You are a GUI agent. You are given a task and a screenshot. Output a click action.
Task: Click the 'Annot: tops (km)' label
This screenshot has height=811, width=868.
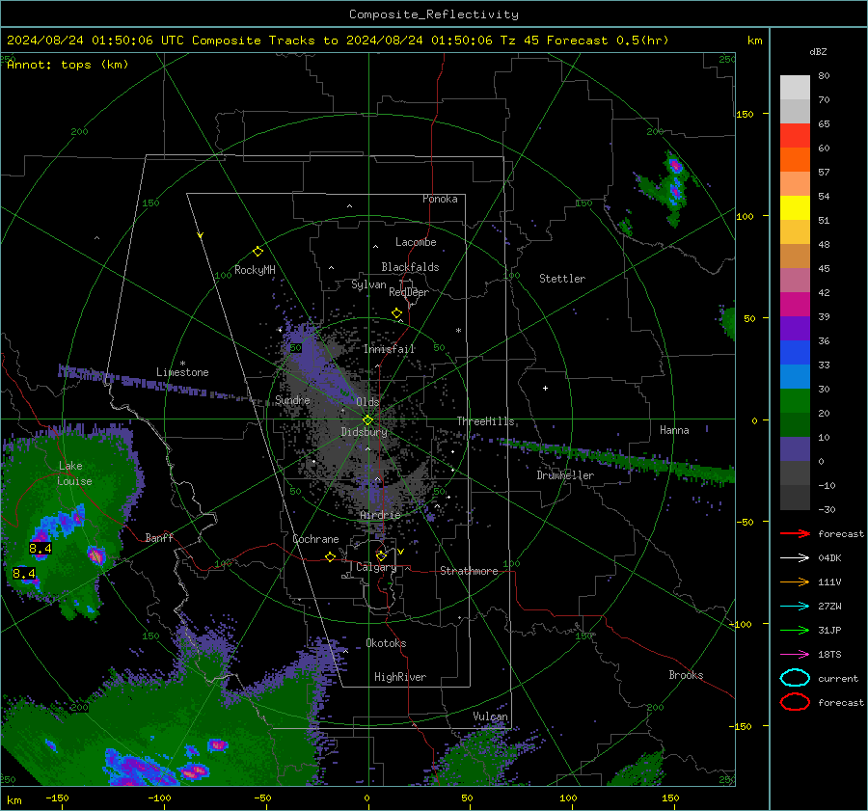pyautogui.click(x=68, y=65)
